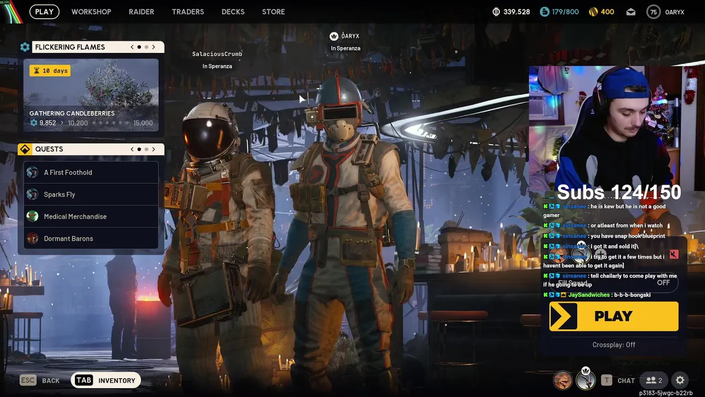Click the 10,200 next milestone value
This screenshot has height=397, width=705.
(78, 123)
